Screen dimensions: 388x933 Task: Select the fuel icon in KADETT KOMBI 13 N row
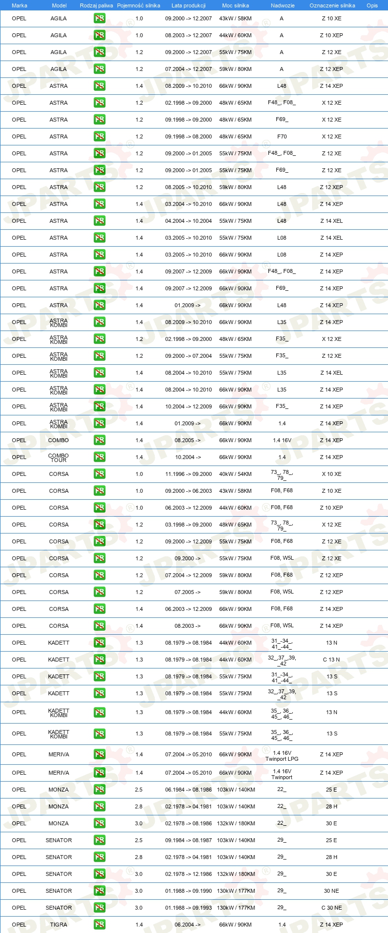[x=99, y=712]
